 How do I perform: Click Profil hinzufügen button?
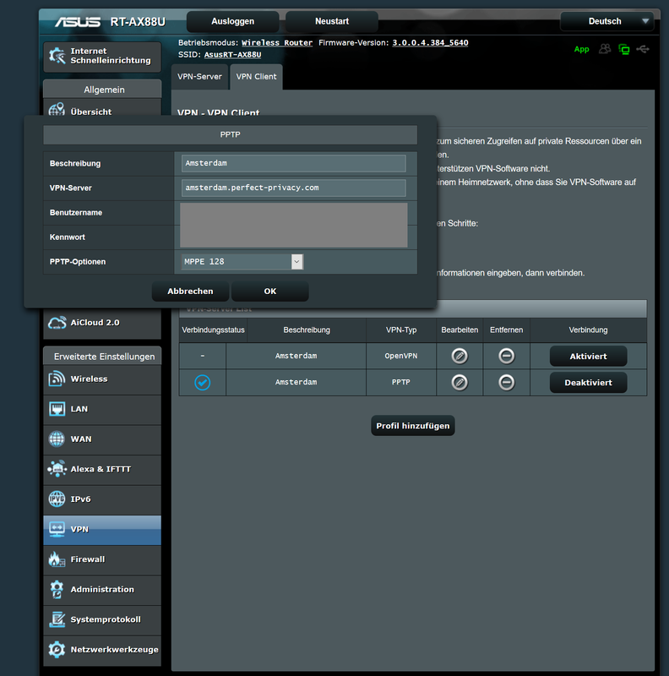coord(413,426)
